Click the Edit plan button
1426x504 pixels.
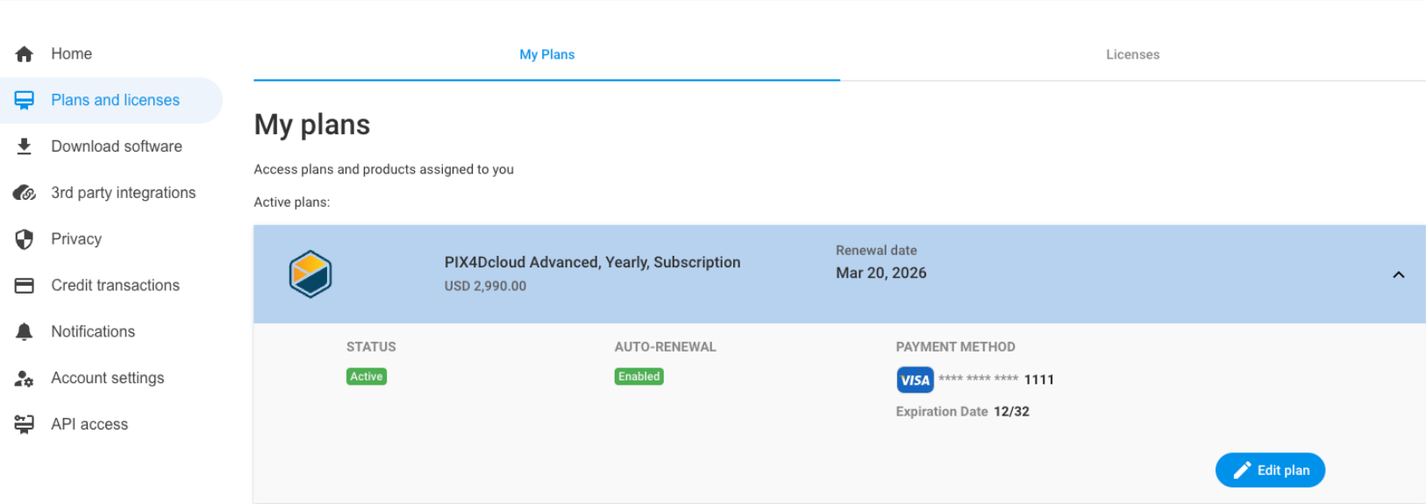click(1270, 470)
